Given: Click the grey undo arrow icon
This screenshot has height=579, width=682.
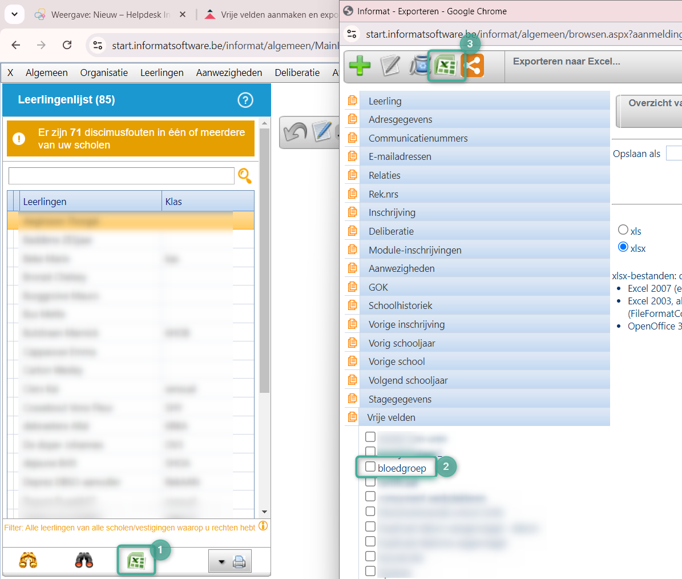Looking at the screenshot, I should (x=295, y=132).
